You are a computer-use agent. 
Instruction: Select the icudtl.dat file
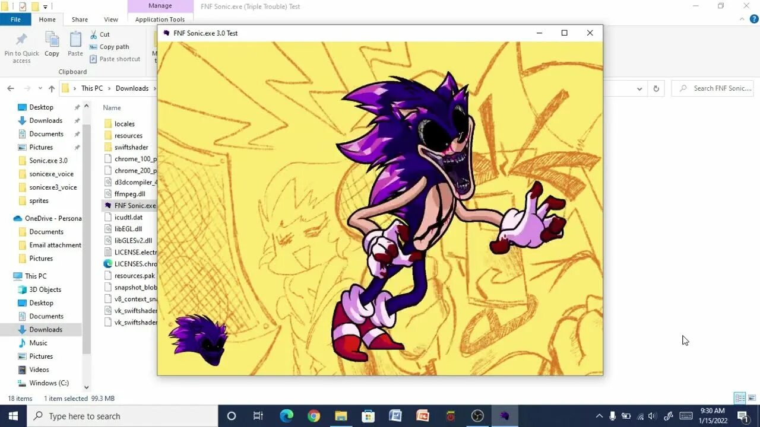click(x=128, y=217)
